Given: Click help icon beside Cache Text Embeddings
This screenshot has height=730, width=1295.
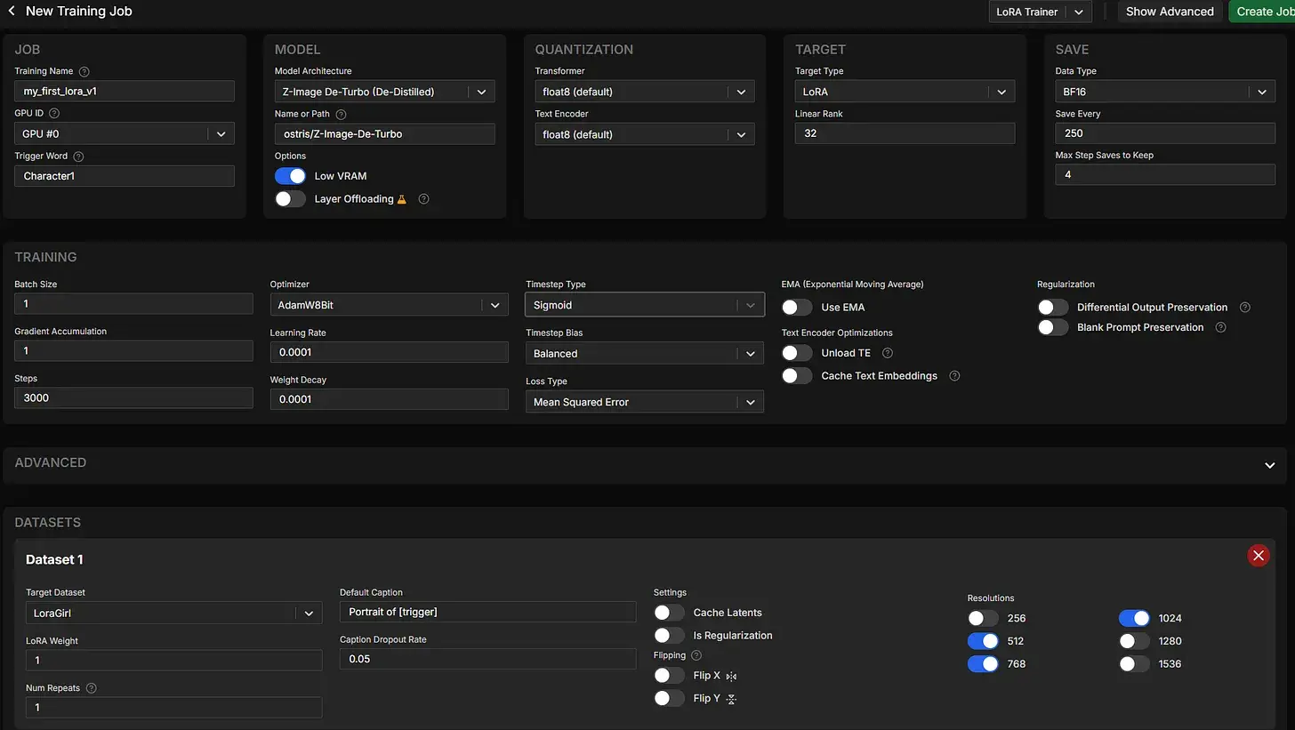Looking at the screenshot, I should (x=954, y=376).
